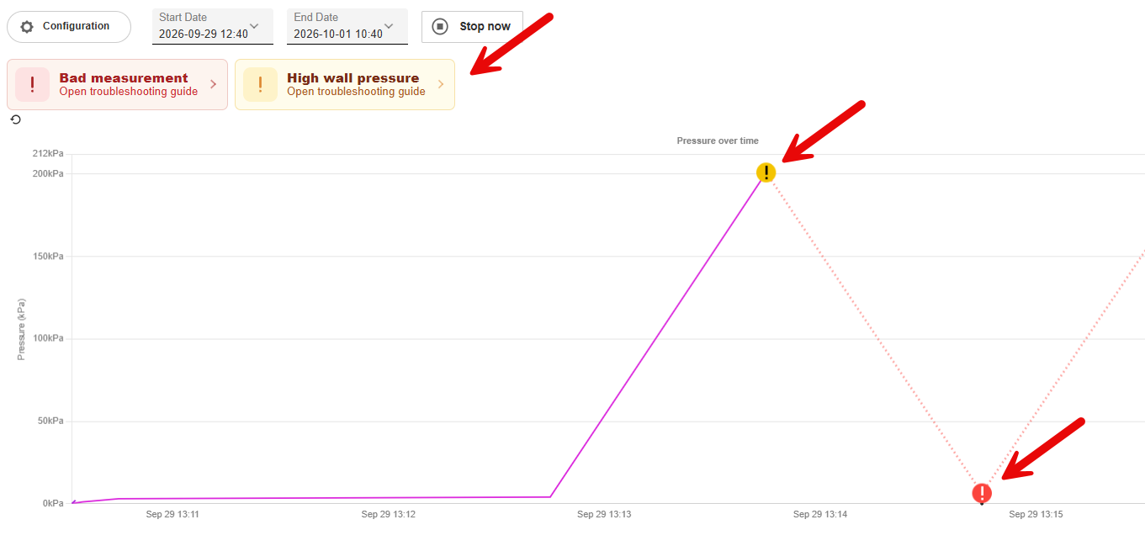Click the 150kPa axis label
The height and width of the screenshot is (546, 1145).
(x=48, y=257)
